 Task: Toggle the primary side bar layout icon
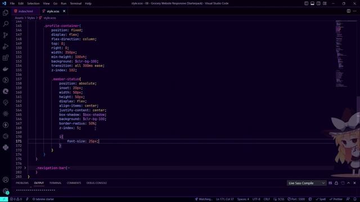point(306,3)
